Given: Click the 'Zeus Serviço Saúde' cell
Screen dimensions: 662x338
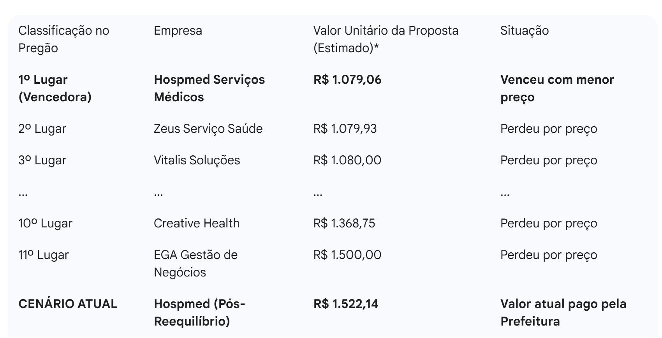Looking at the screenshot, I should point(208,129).
